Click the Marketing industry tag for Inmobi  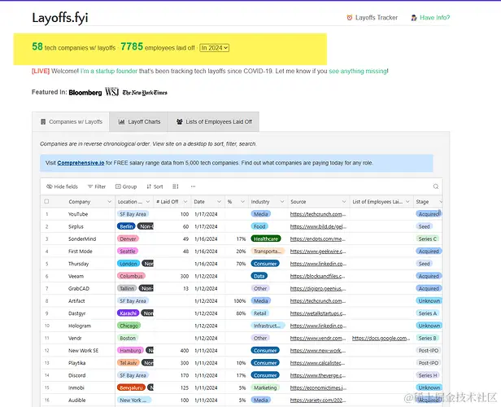265,387
